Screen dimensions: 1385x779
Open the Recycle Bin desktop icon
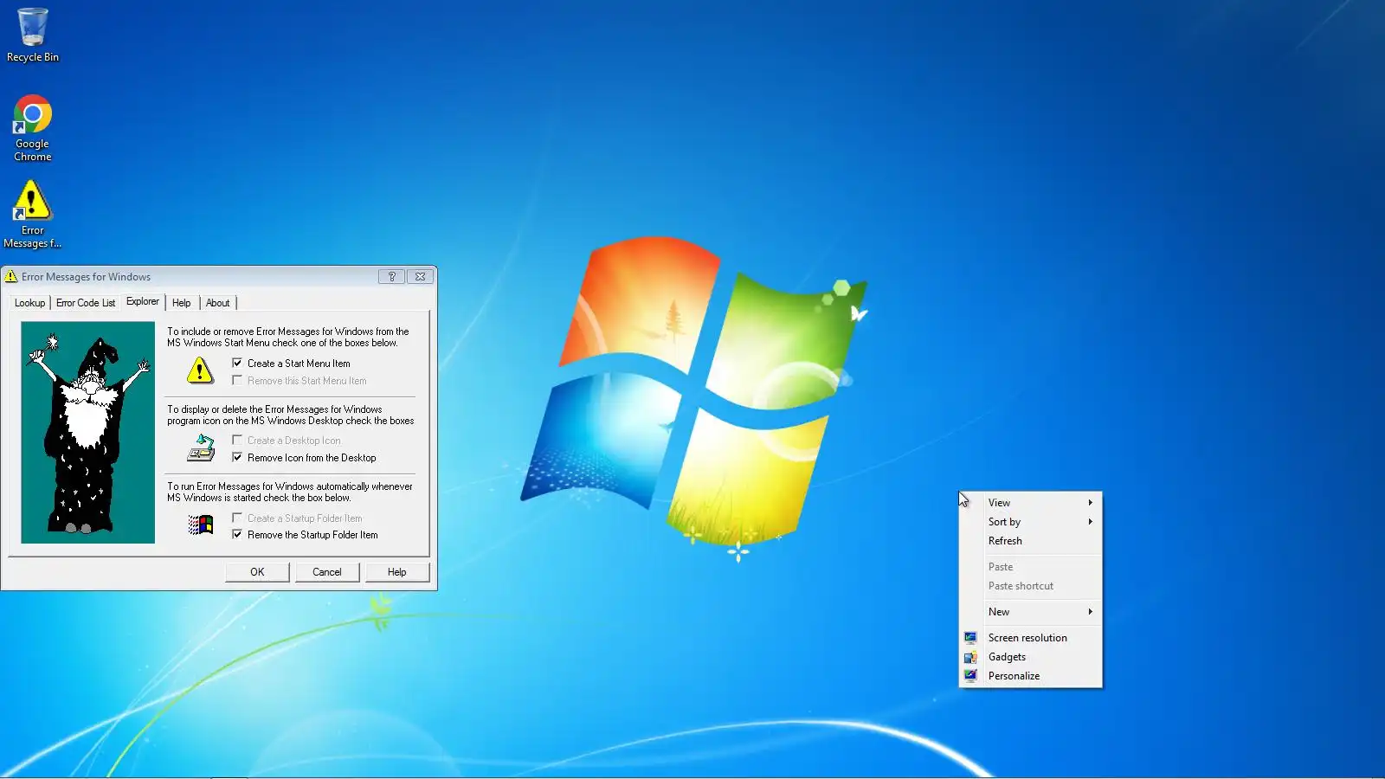coord(33,35)
